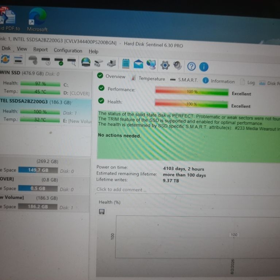280x280 pixels.
Task: Click the disk list view toolbar icon
Action: [x=18, y=60]
